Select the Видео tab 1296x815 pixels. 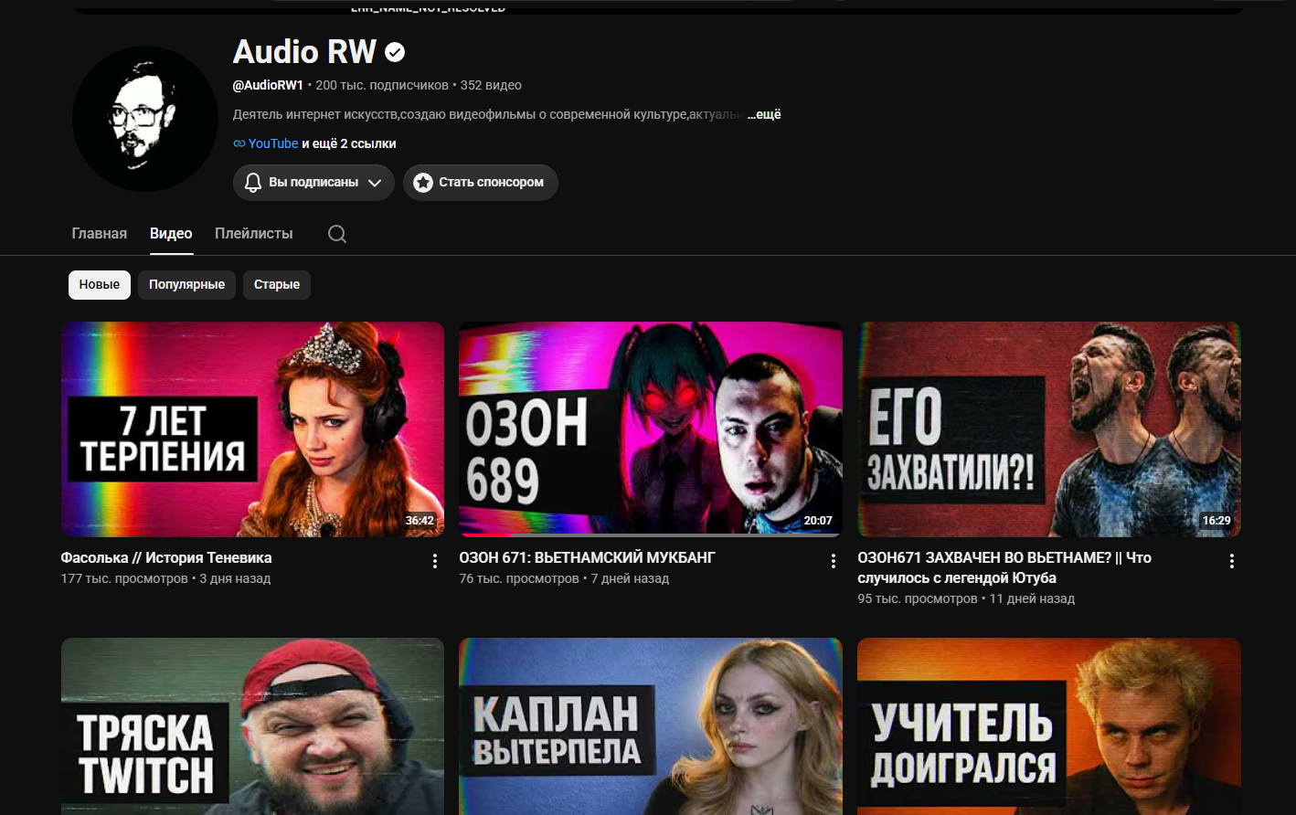(x=171, y=234)
